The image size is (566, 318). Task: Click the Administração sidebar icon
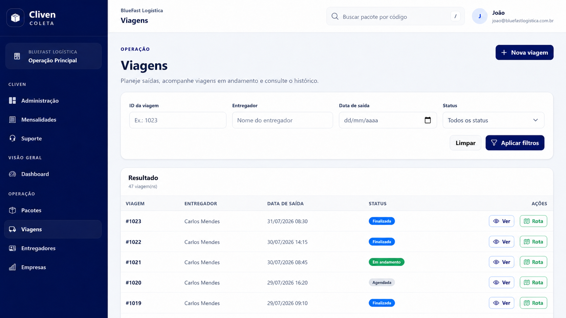click(13, 100)
